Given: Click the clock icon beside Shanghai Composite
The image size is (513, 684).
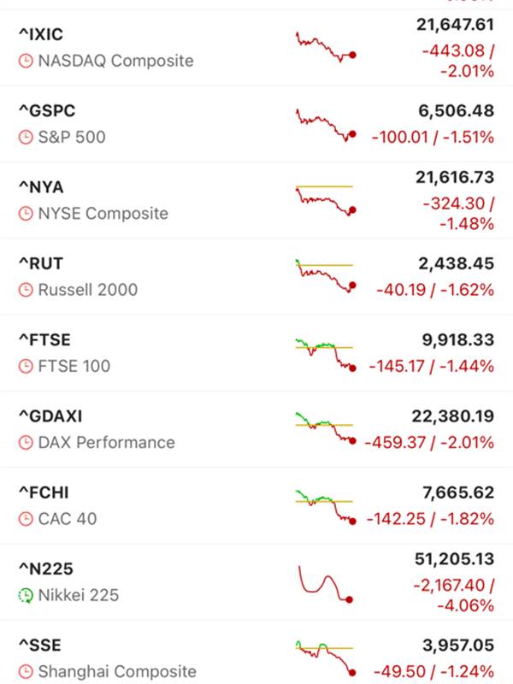Looking at the screenshot, I should pos(26,672).
